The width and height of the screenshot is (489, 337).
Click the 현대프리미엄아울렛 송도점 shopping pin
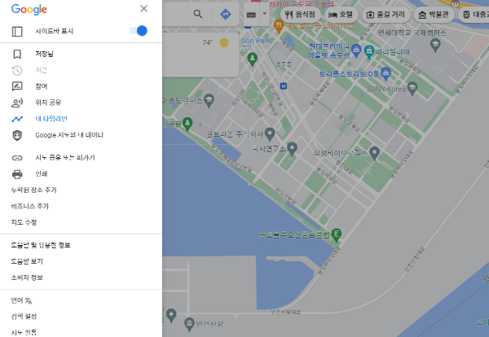[x=356, y=50]
